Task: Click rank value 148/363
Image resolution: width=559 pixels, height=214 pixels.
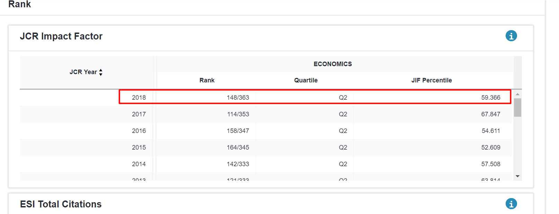Action: (238, 98)
